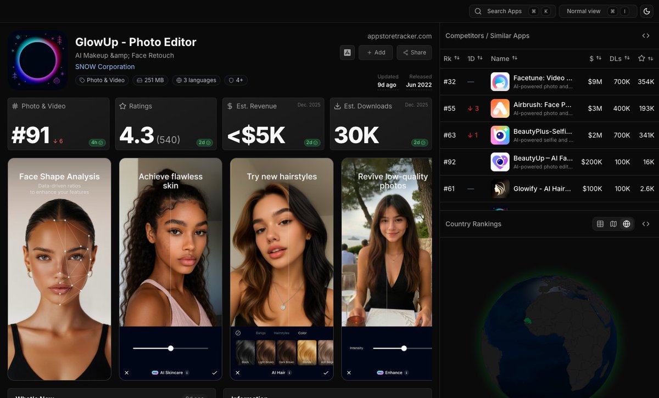
Task: Click the App Store icon button
Action: click(x=347, y=53)
